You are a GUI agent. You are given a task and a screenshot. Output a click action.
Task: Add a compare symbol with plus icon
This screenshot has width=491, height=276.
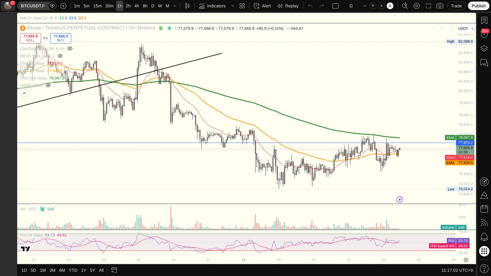click(x=63, y=6)
